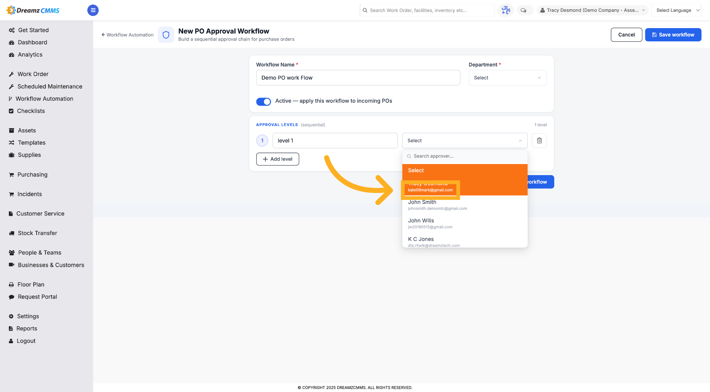710x392 pixels.
Task: Expand the Select Language dropdown
Action: [x=676, y=10]
